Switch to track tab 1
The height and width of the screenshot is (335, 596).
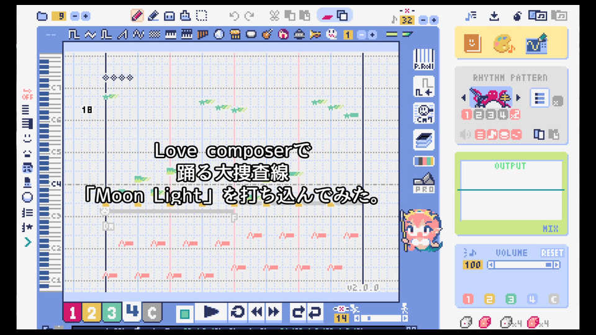tap(72, 313)
